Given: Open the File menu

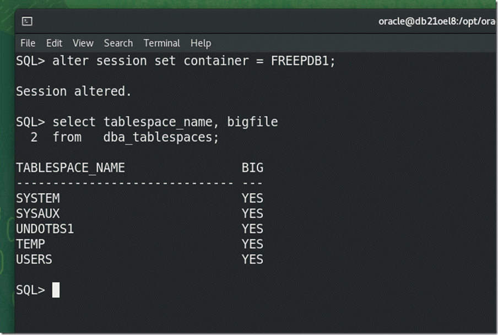Looking at the screenshot, I should coord(28,43).
